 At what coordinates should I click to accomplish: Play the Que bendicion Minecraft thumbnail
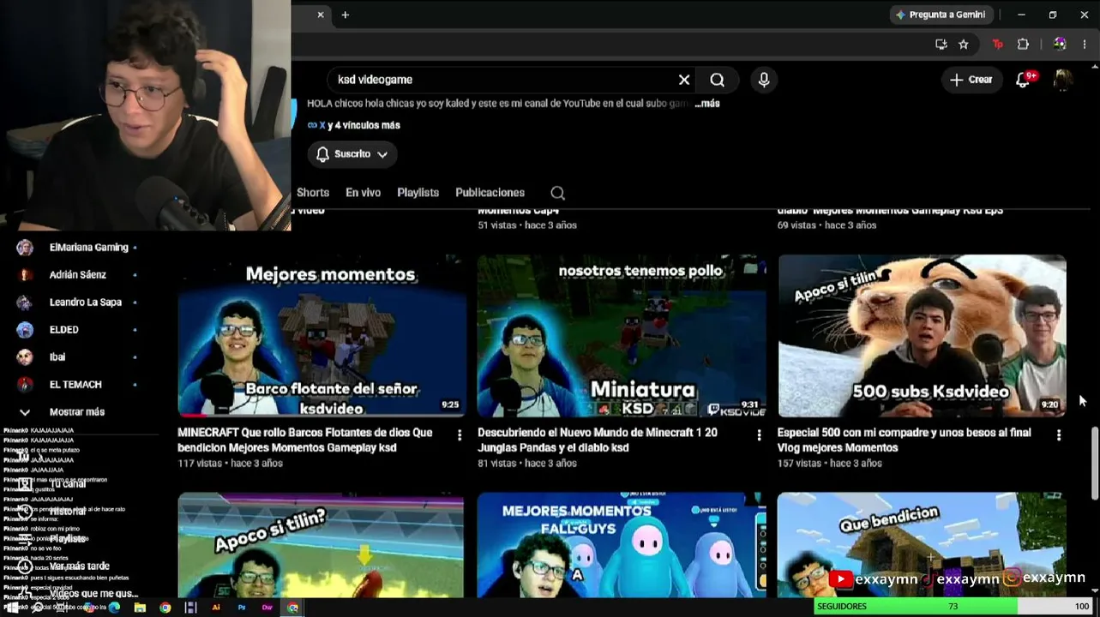[x=922, y=545]
